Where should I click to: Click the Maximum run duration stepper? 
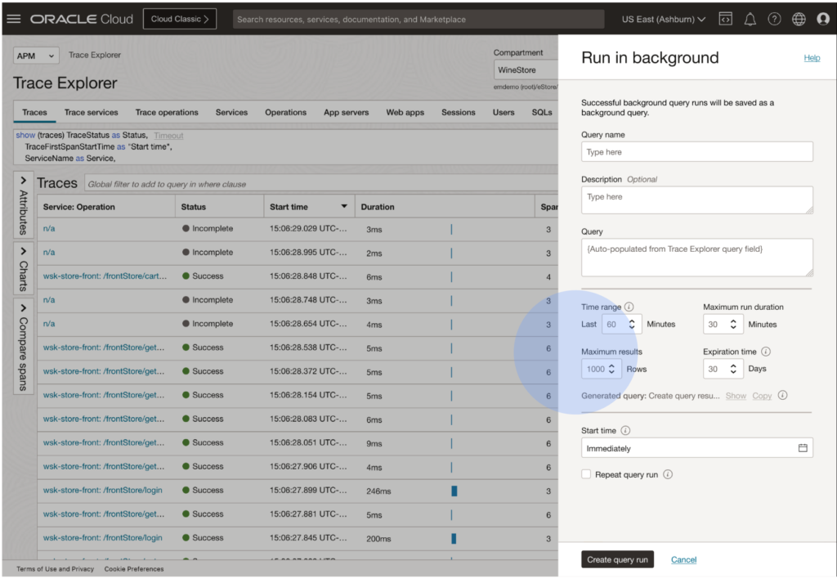click(733, 325)
